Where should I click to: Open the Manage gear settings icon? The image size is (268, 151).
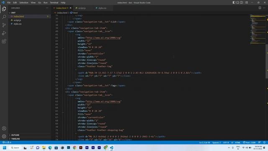coord(4,136)
